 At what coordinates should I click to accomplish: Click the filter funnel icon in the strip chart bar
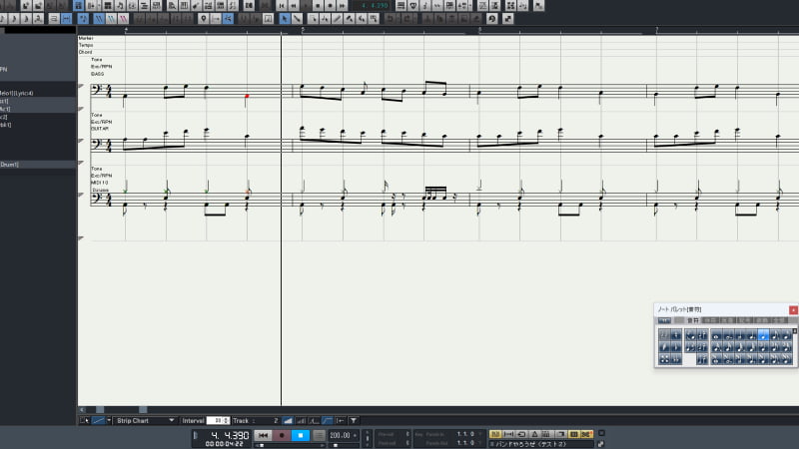pyautogui.click(x=354, y=420)
